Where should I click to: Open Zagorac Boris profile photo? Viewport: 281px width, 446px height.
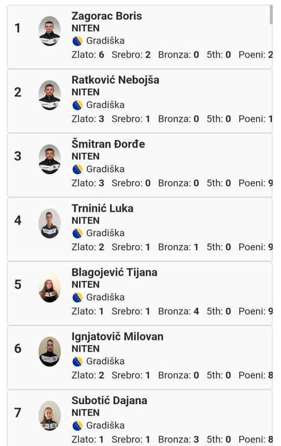[x=49, y=31]
